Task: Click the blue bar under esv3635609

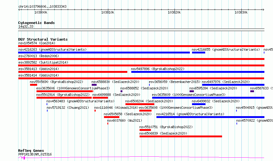Action: (x=208, y=98)
